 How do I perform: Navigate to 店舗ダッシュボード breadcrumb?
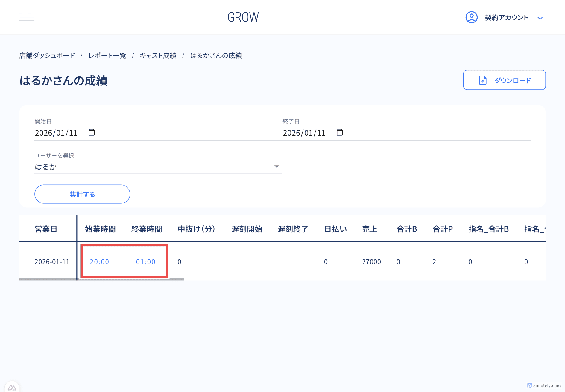click(x=47, y=56)
